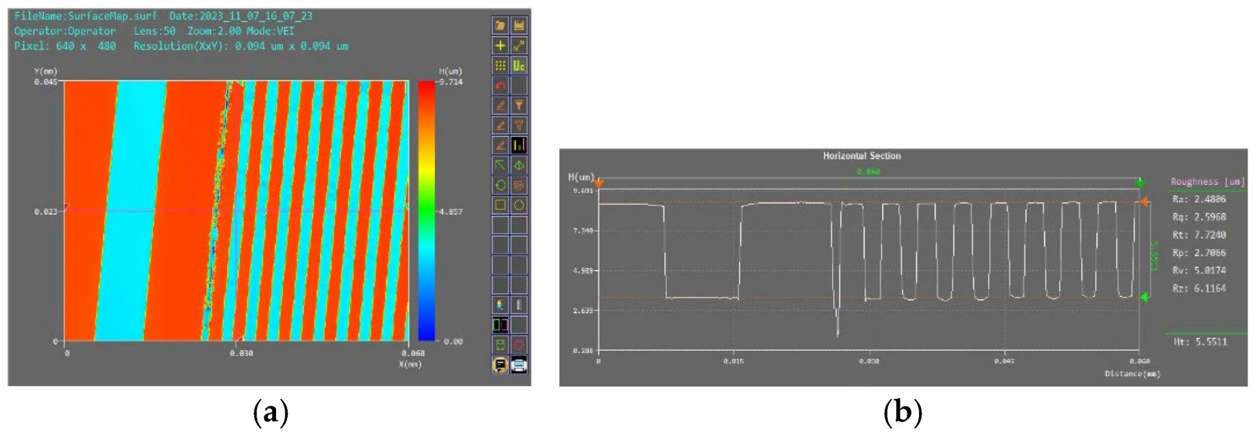Toggle the yellow dotted grid icon

500,65
